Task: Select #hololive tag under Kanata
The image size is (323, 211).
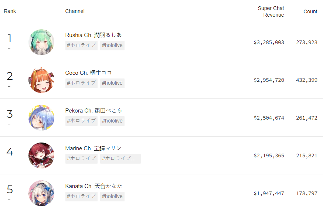Action: 112,197
